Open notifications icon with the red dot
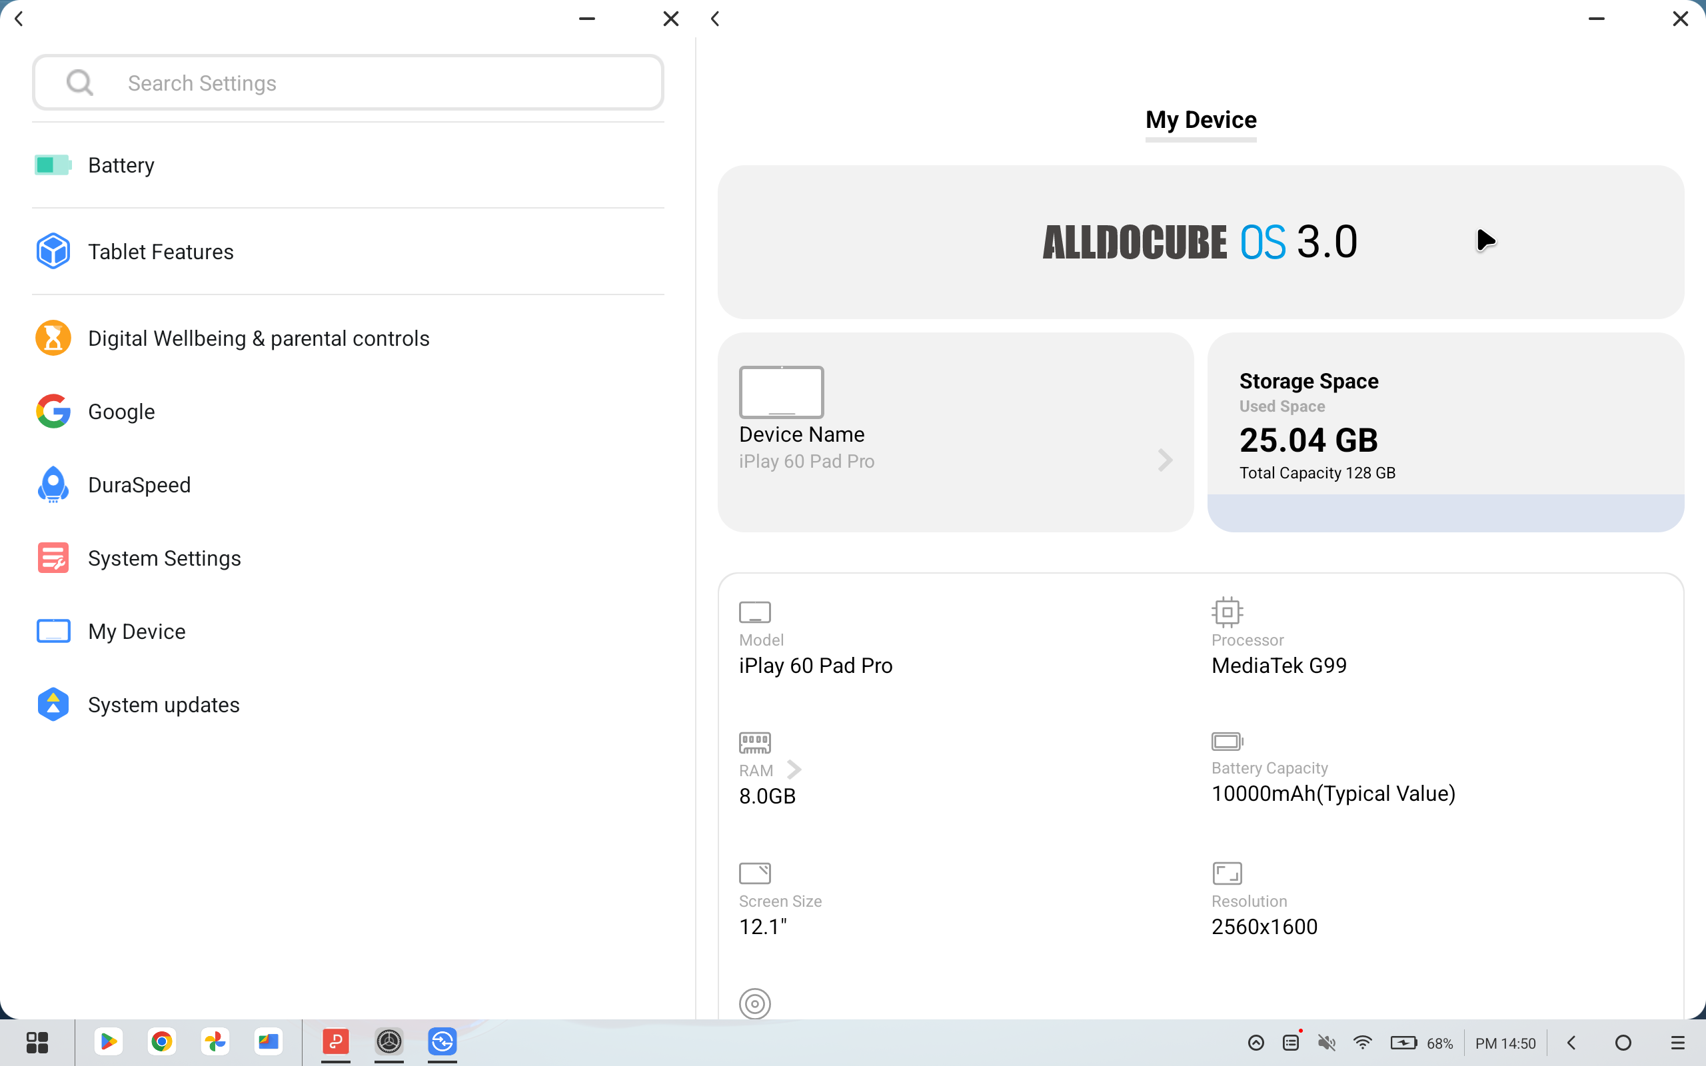1706x1066 pixels. (x=1291, y=1042)
